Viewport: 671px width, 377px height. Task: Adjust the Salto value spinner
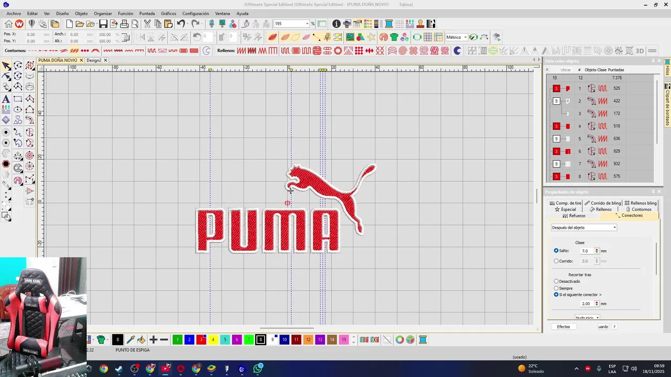[597, 251]
